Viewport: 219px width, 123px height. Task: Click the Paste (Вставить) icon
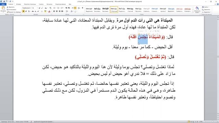[x=3, y=9]
